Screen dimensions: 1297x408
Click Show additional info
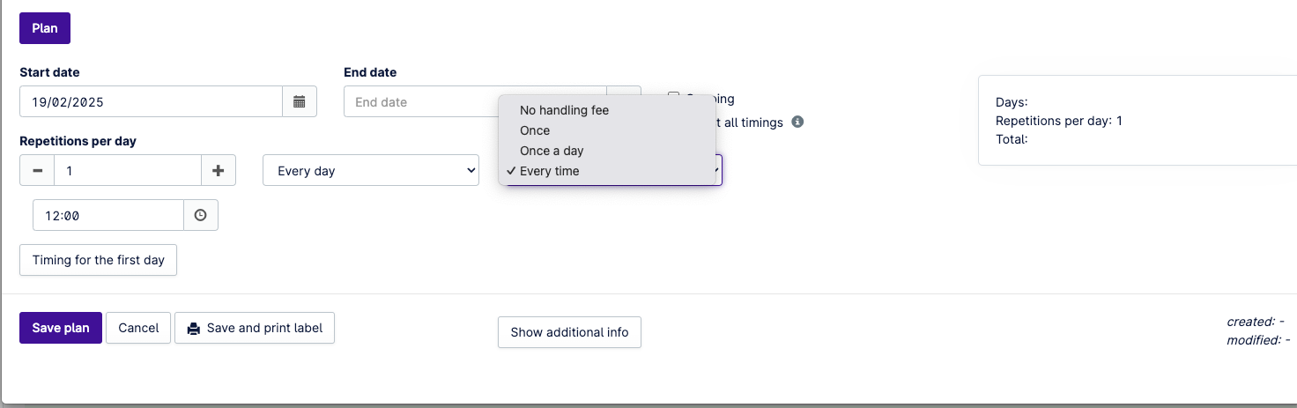[569, 332]
